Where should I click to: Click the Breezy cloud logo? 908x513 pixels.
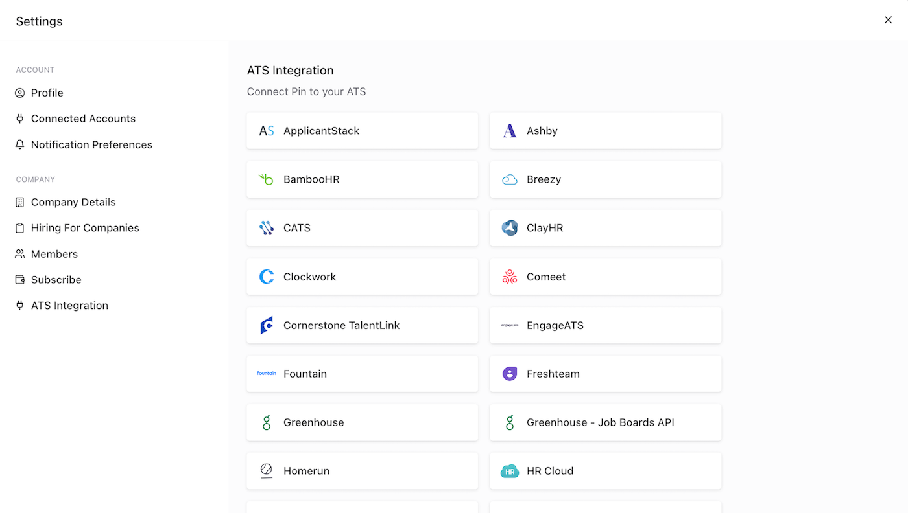510,179
